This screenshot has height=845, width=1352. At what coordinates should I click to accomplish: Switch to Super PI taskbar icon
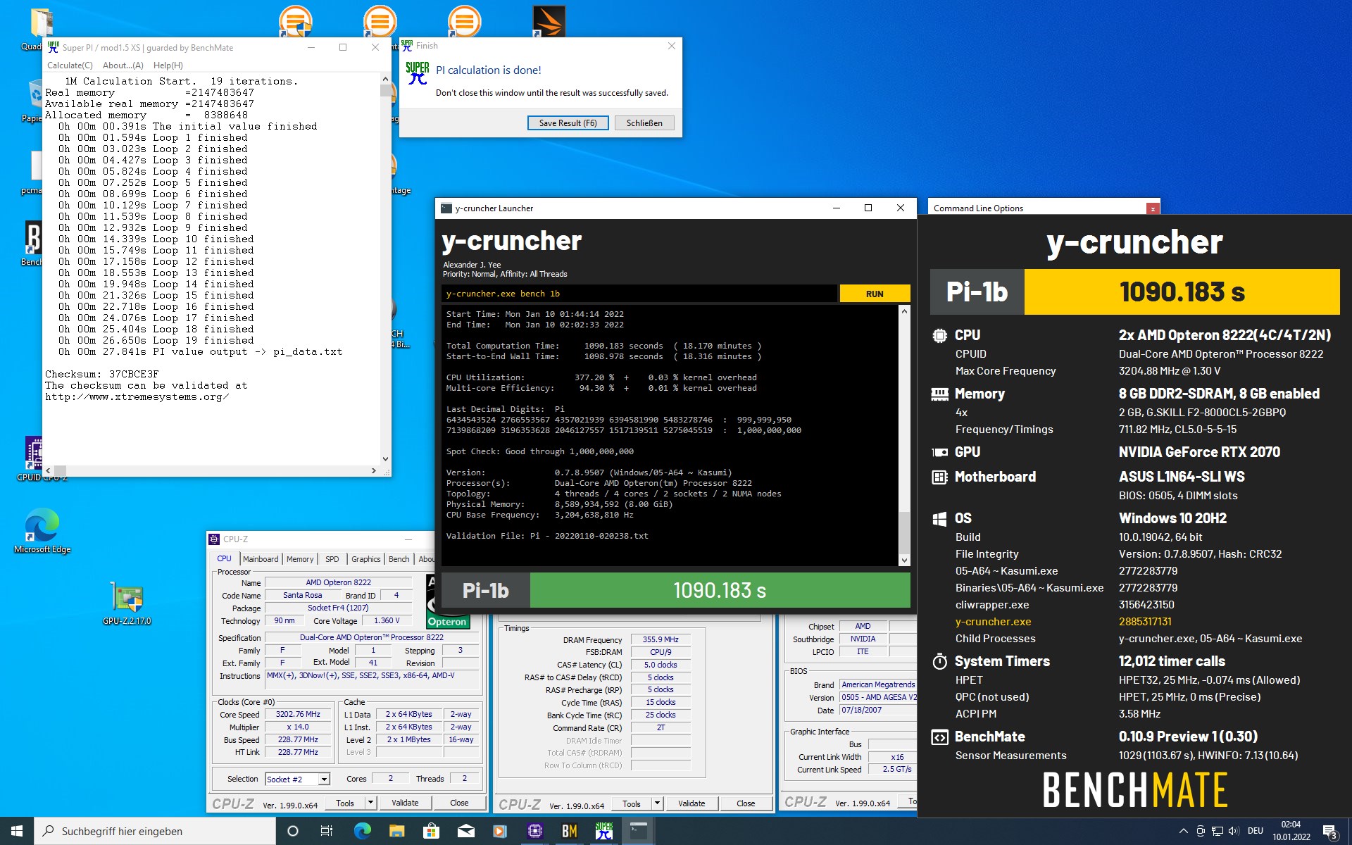point(603,831)
